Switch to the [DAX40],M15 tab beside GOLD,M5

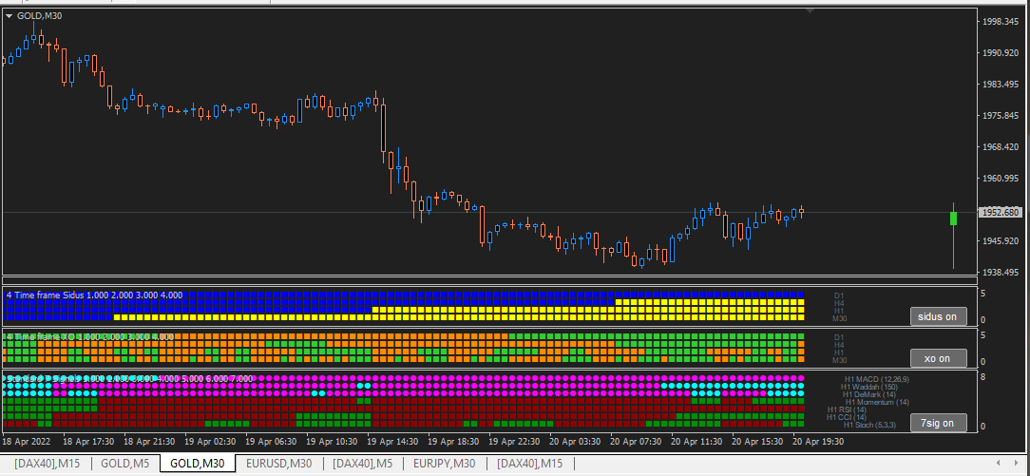pos(47,464)
